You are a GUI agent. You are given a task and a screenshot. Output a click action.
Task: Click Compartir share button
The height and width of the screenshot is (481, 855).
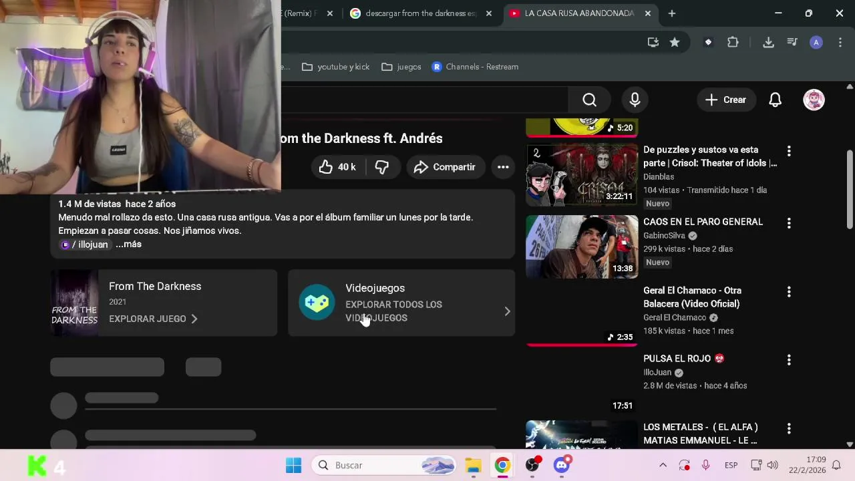pyautogui.click(x=444, y=167)
